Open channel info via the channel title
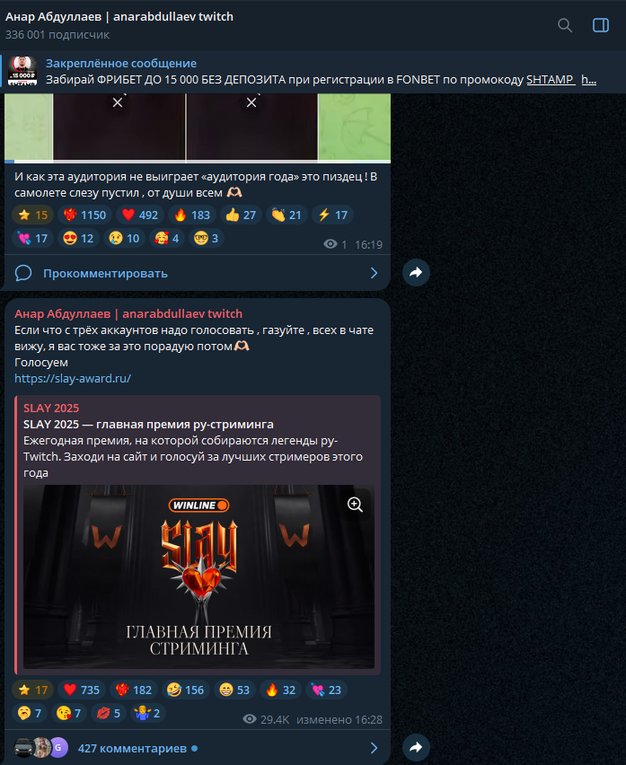The width and height of the screenshot is (626, 765). point(119,16)
